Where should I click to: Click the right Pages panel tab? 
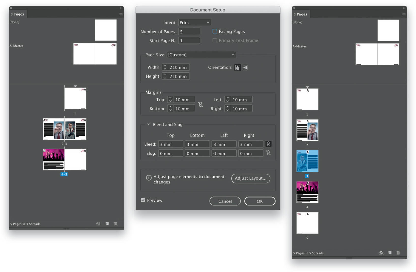click(x=301, y=14)
